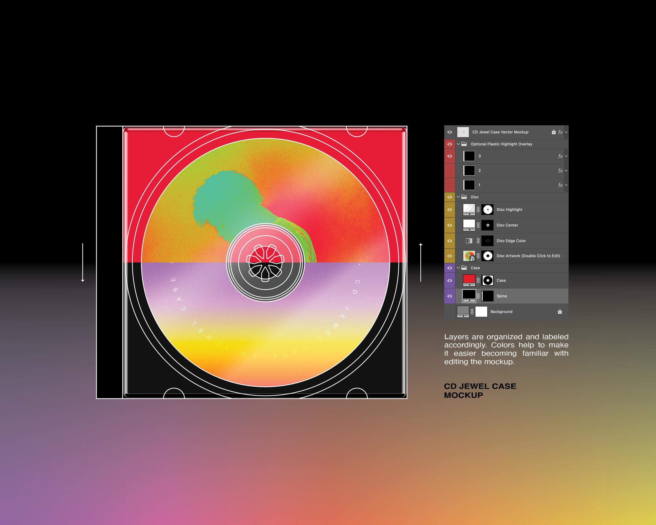Click the Disc group folder icon
The width and height of the screenshot is (656, 525).
pos(465,197)
